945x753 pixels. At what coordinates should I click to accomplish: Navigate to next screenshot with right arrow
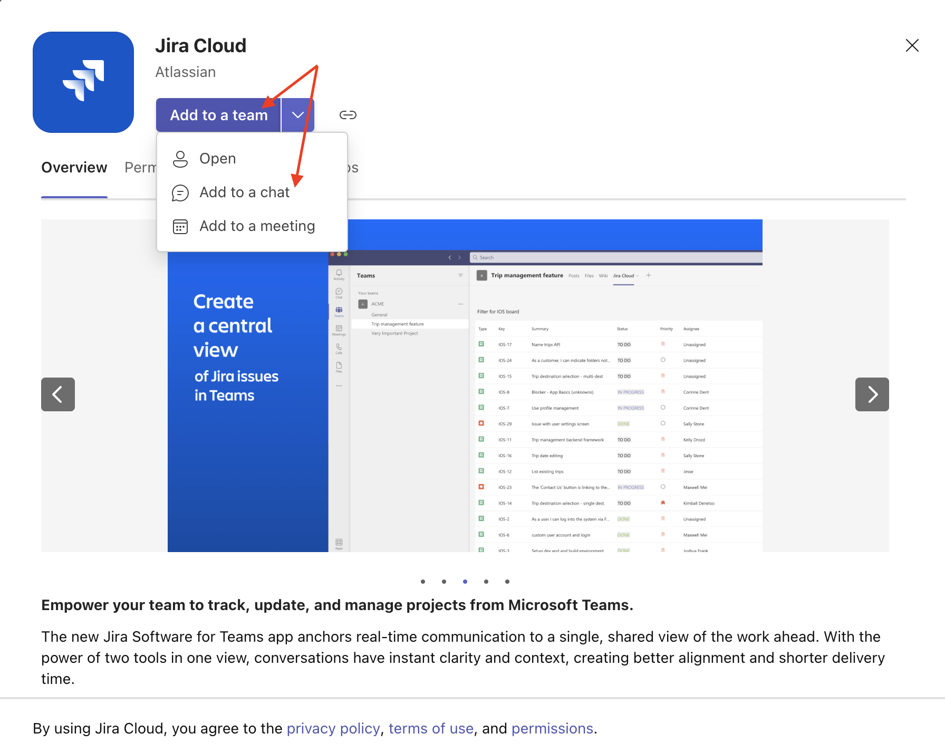click(x=872, y=394)
